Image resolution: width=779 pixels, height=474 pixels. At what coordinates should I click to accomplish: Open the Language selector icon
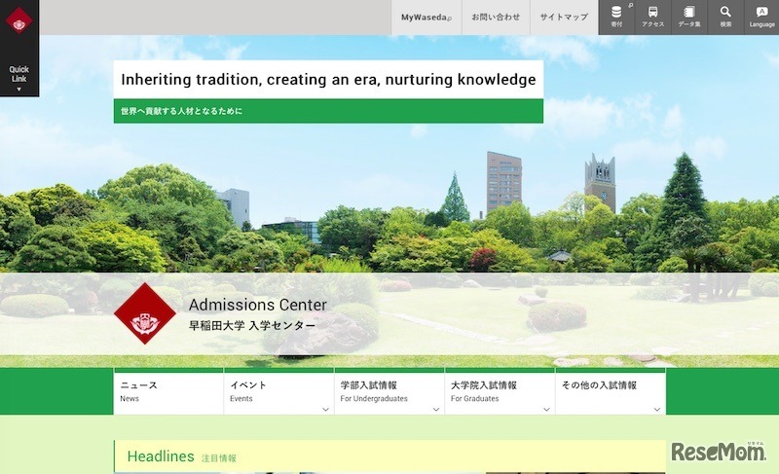click(761, 17)
